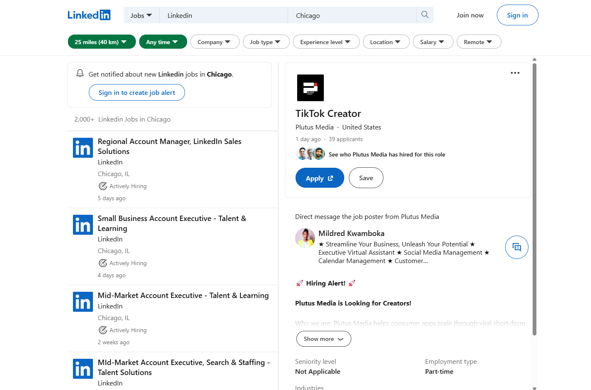Expand the Remote filter dropdown
This screenshot has width=591, height=390.
479,42
